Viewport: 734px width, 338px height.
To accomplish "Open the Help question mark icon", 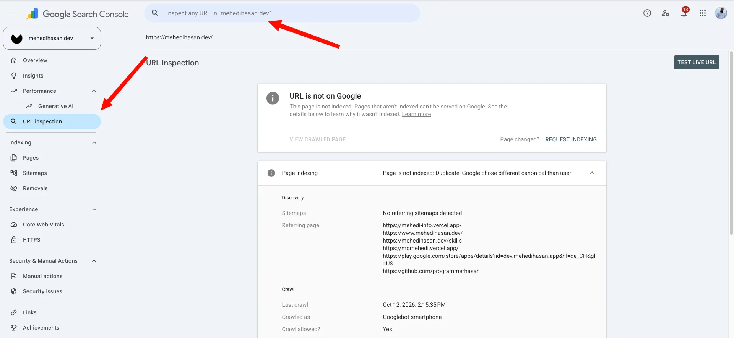I will click(647, 13).
